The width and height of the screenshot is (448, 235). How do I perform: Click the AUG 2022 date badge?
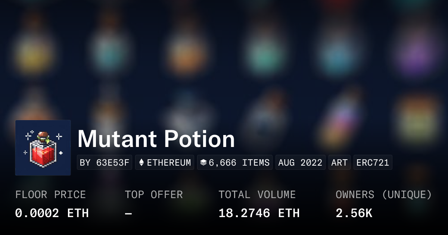[301, 163]
